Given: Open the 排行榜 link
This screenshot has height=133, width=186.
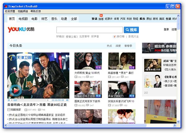Looking at the screenshot, I should [x=121, y=36].
